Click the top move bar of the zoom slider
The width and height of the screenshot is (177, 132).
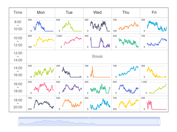click(89, 118)
